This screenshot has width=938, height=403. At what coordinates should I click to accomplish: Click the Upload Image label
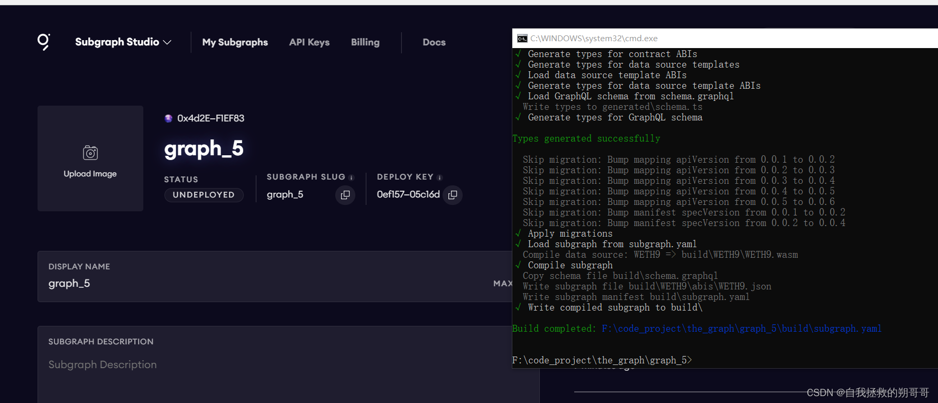(x=90, y=174)
